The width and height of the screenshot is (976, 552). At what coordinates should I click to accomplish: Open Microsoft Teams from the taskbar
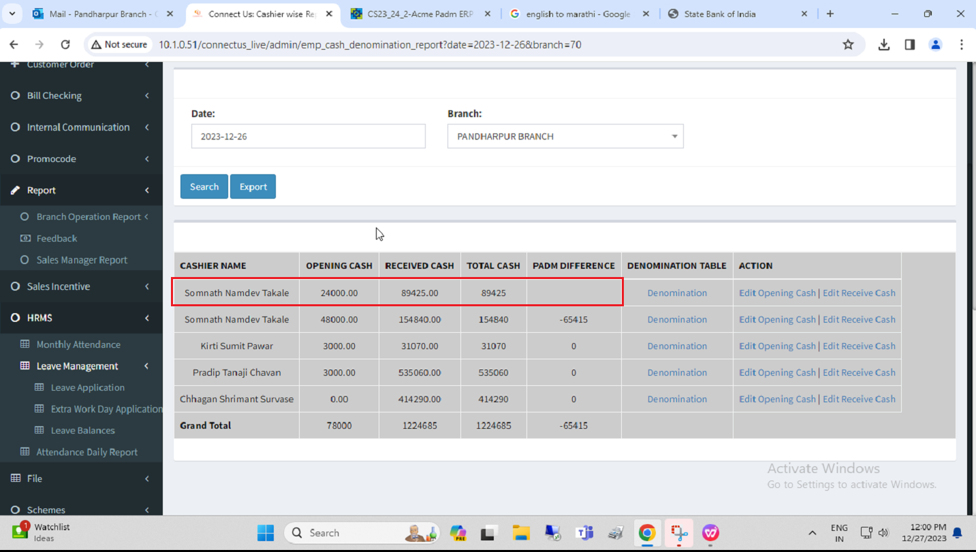click(584, 532)
